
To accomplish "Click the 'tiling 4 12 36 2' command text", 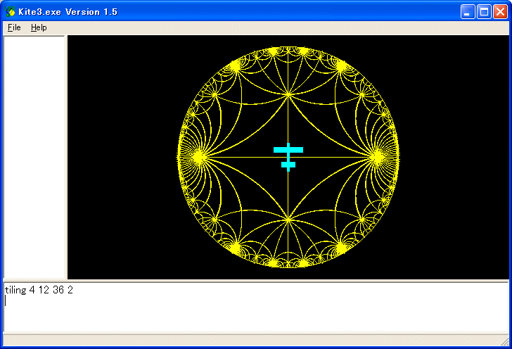I will 39,290.
